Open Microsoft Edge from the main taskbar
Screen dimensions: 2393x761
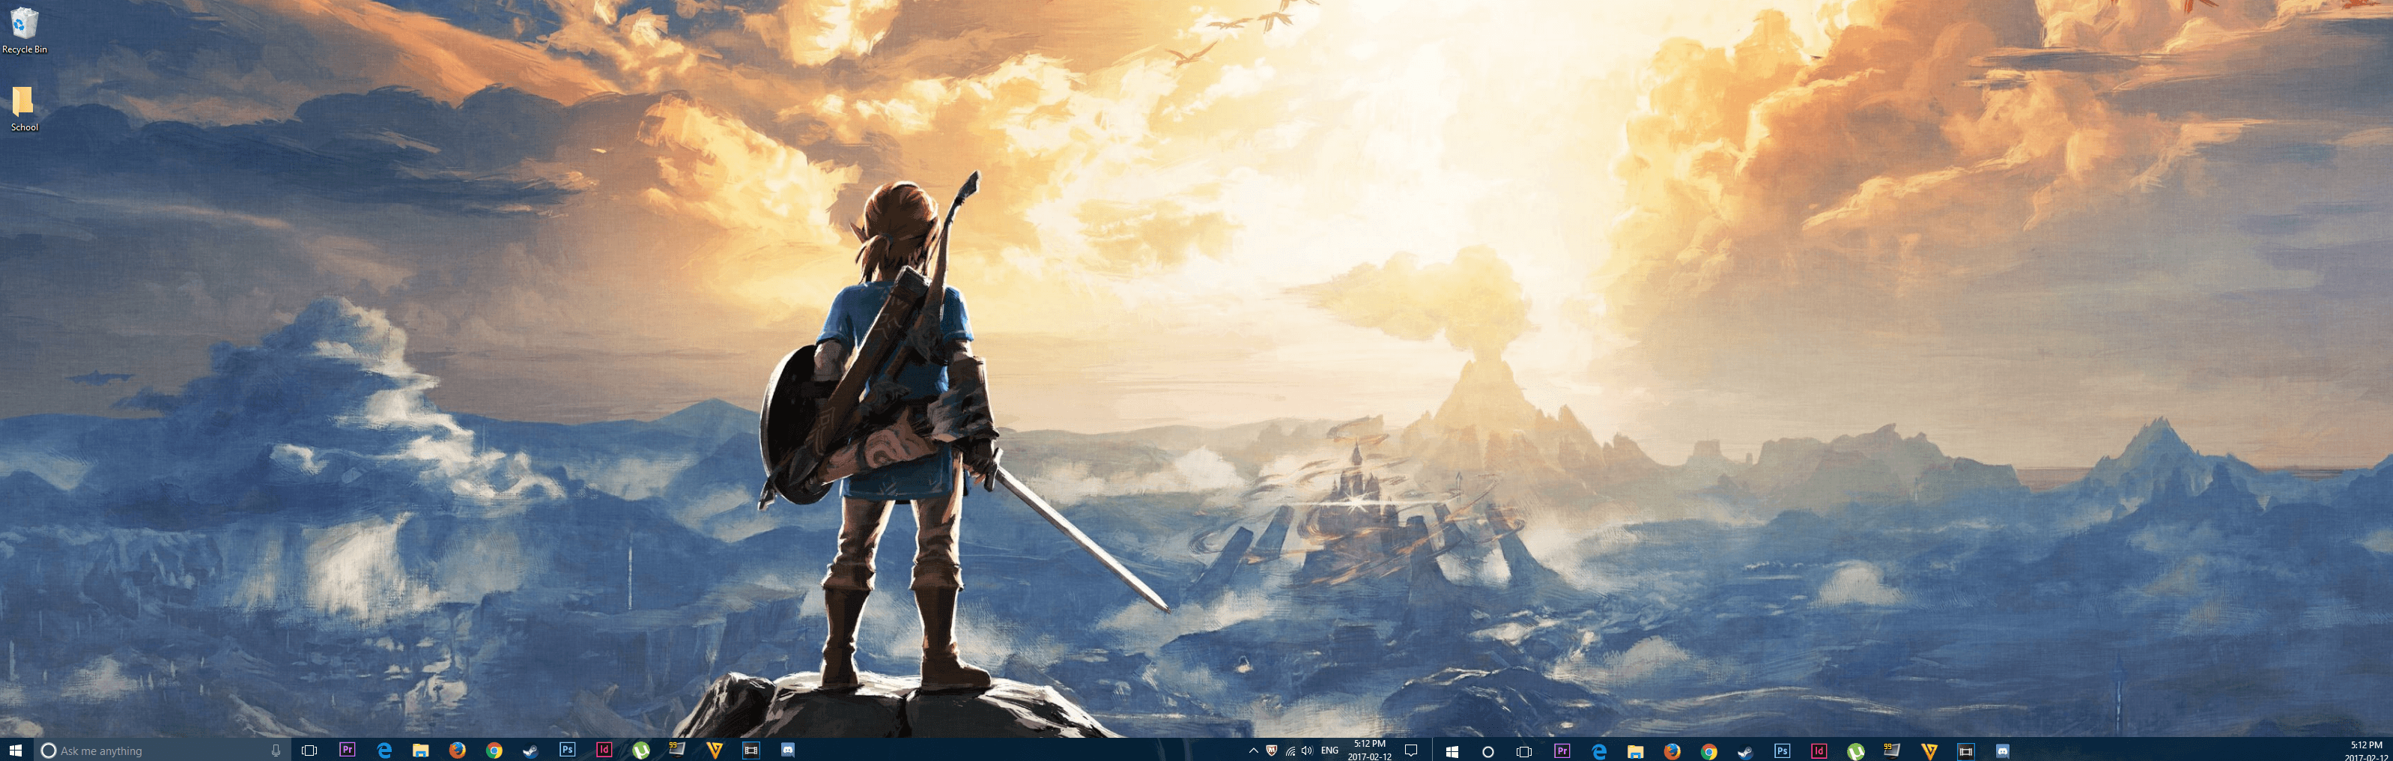[x=383, y=750]
